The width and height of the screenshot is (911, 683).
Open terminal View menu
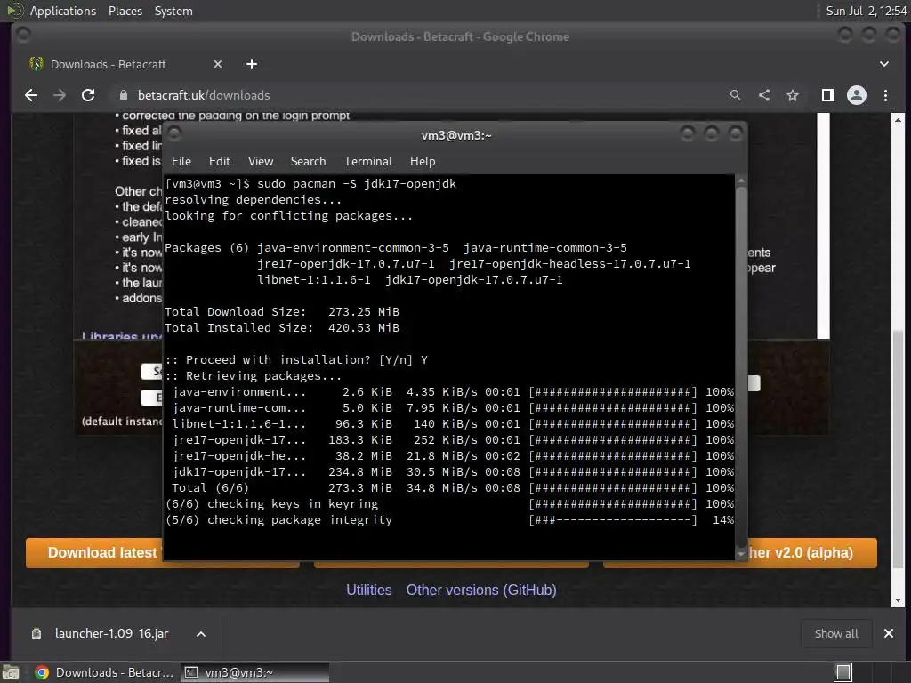pyautogui.click(x=261, y=162)
